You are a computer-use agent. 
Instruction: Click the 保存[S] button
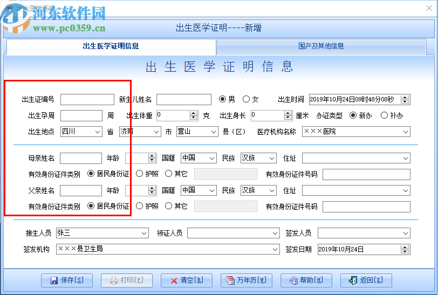click(67, 280)
